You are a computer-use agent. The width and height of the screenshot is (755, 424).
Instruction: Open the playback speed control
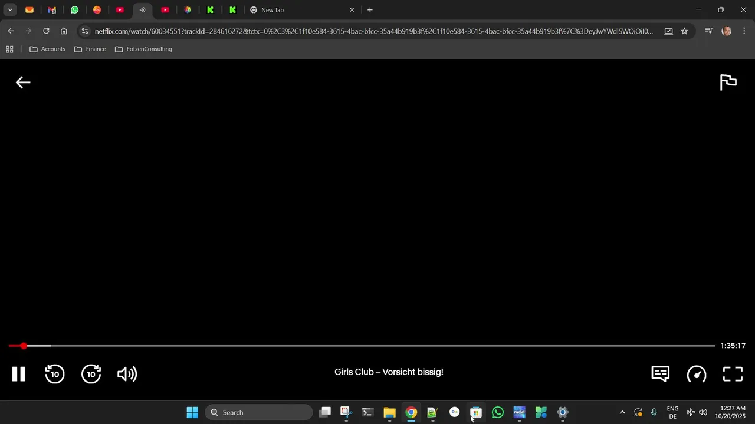tap(697, 374)
